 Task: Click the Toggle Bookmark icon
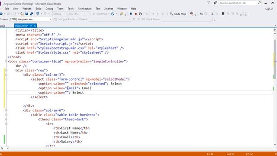point(223,13)
